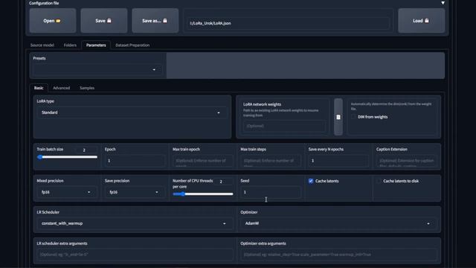Adjust the Train batch size slider
476x268 pixels.
point(67,157)
